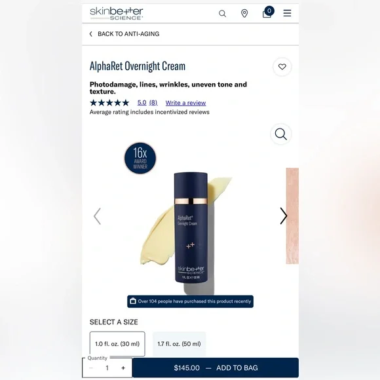The width and height of the screenshot is (380, 380).
Task: Click $145.00 Add to Bag button
Action: (x=216, y=368)
